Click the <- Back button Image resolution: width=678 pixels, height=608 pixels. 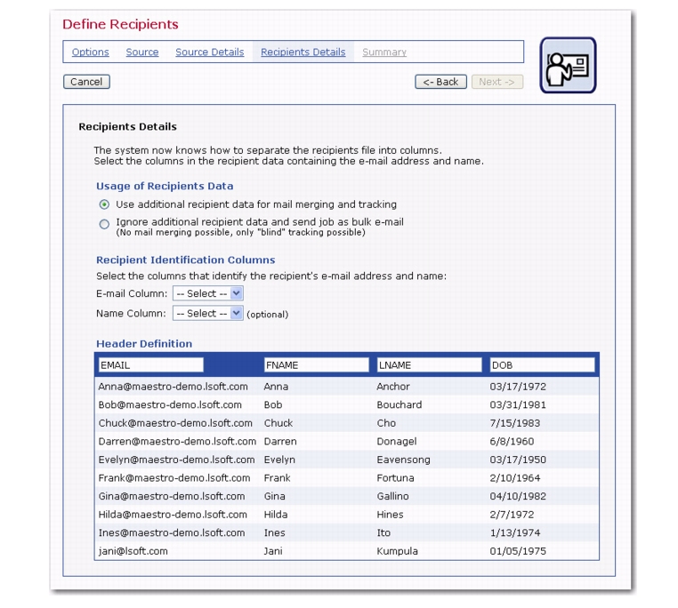point(441,82)
